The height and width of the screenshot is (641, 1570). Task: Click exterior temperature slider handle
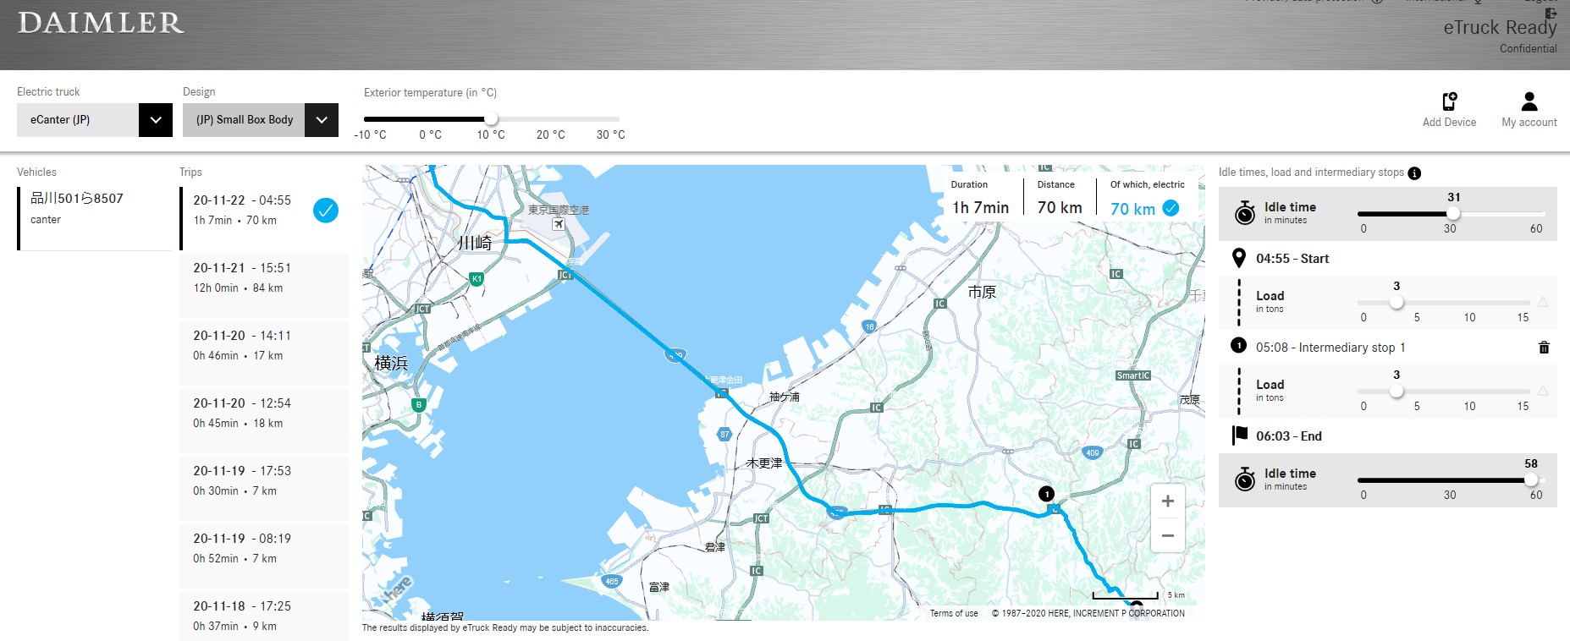tap(491, 119)
